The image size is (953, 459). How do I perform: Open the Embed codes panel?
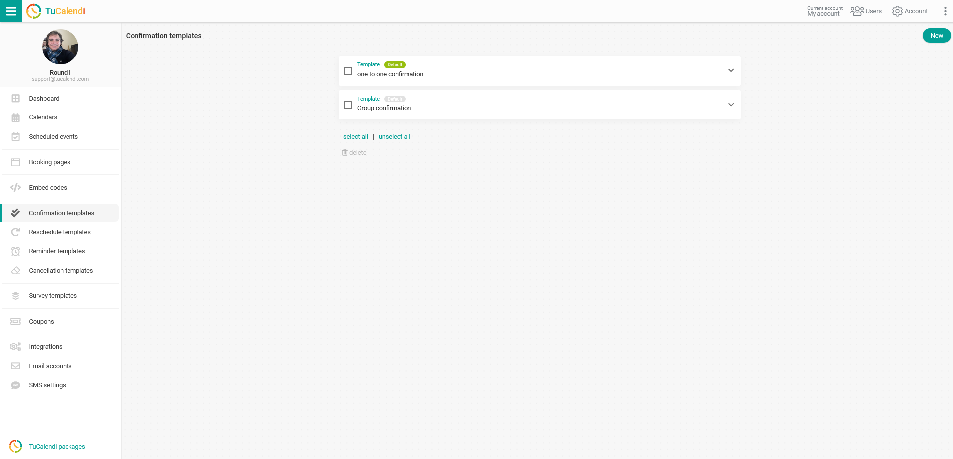click(x=48, y=187)
